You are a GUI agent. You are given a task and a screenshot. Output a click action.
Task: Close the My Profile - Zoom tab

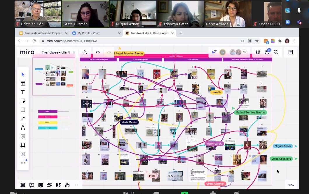point(119,33)
